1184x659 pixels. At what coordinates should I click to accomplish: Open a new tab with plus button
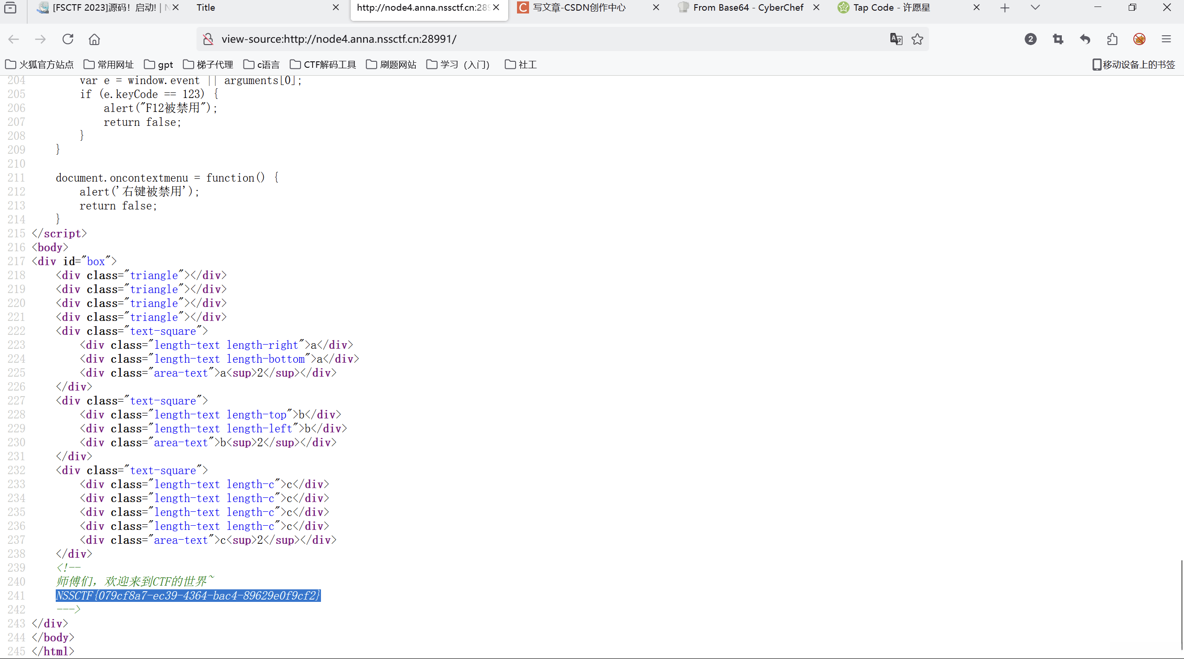(x=1005, y=7)
